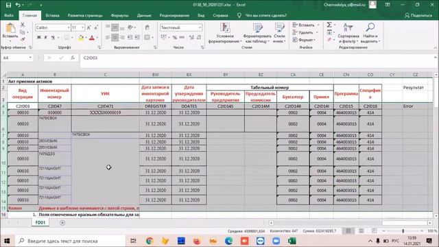Viewport: 439px width, 247px height.
Task: Click the cell borders icon
Action: coord(67,37)
